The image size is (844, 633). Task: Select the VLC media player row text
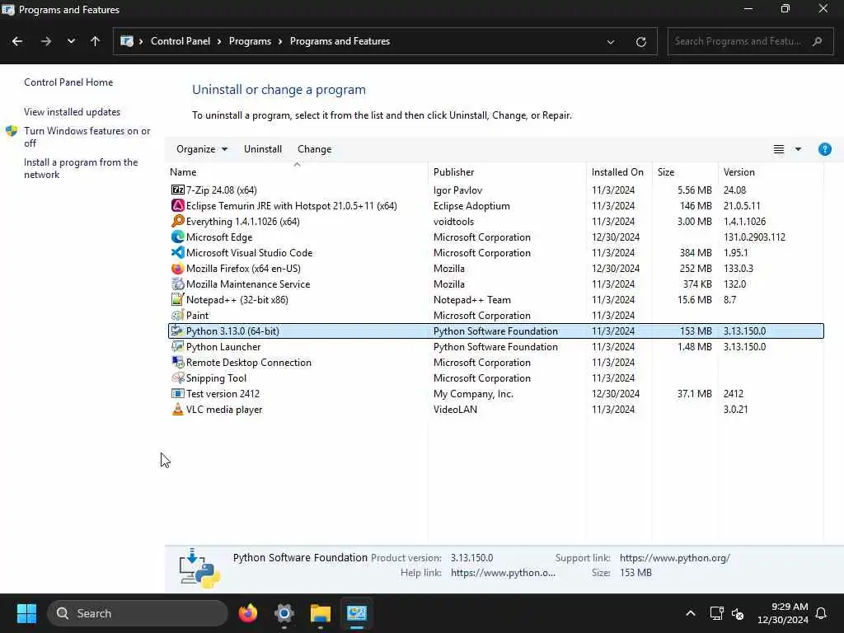click(x=224, y=409)
